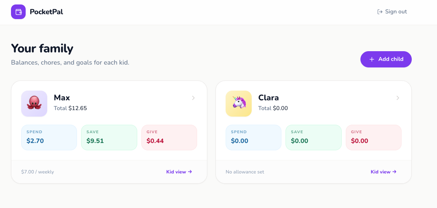Open Kid view for Max
Viewport: 437px width, 208px height.
[179, 171]
